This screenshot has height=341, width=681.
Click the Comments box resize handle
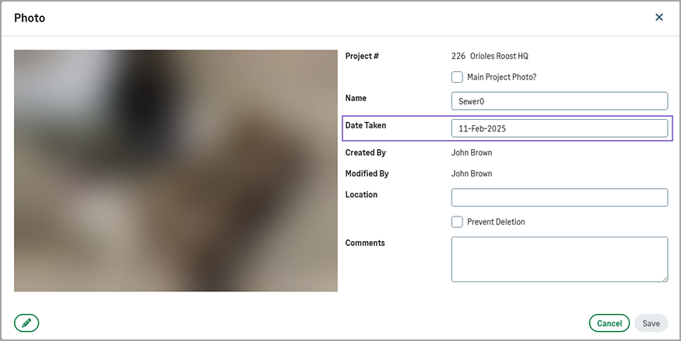coord(664,278)
